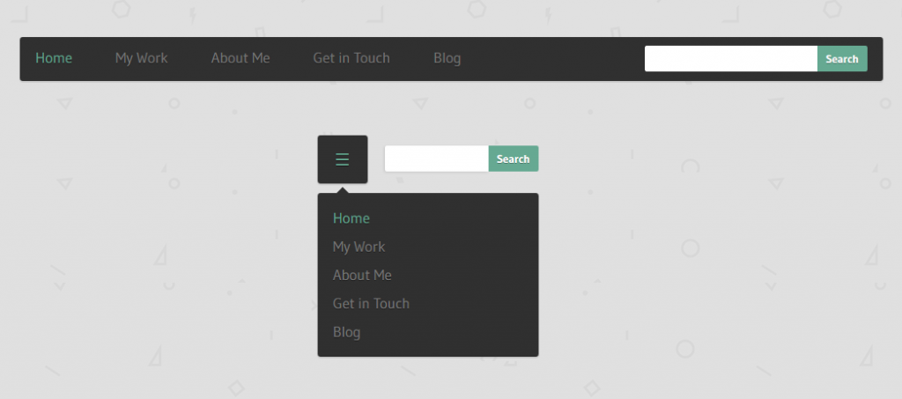902x399 pixels.
Task: Go to My Work in top navbar
Action: [141, 58]
